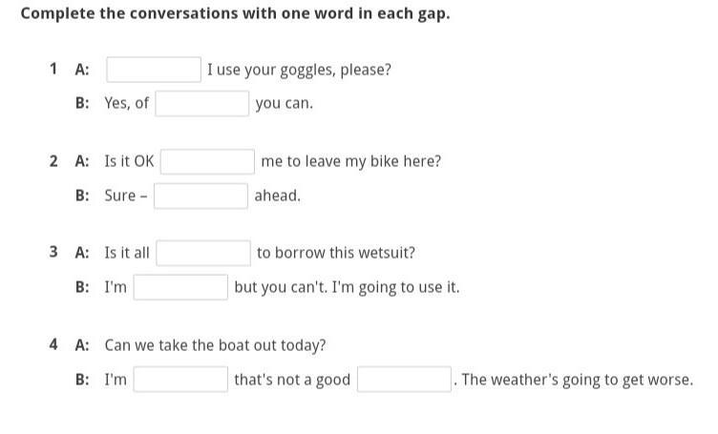This screenshot has height=434, width=718.
Task: Click the 'Complete the conversations' instruction heading
Action: pyautogui.click(x=236, y=13)
